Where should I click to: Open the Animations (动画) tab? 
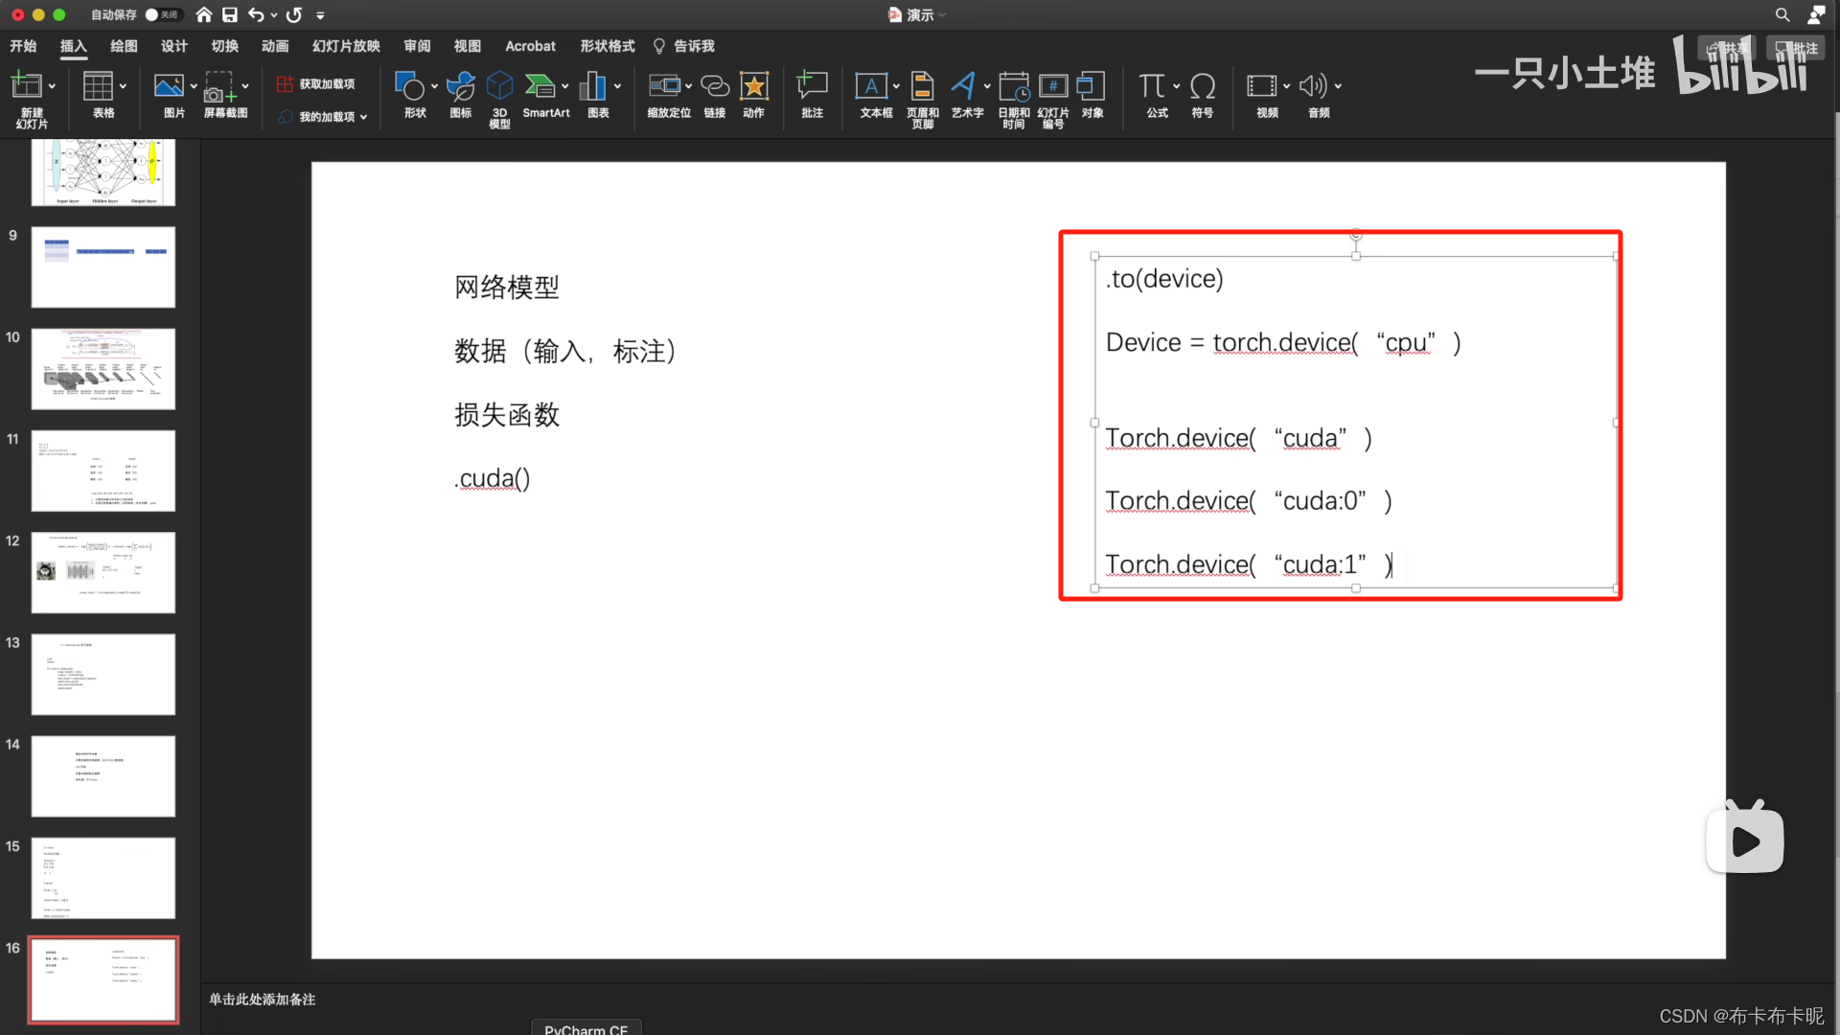[275, 46]
